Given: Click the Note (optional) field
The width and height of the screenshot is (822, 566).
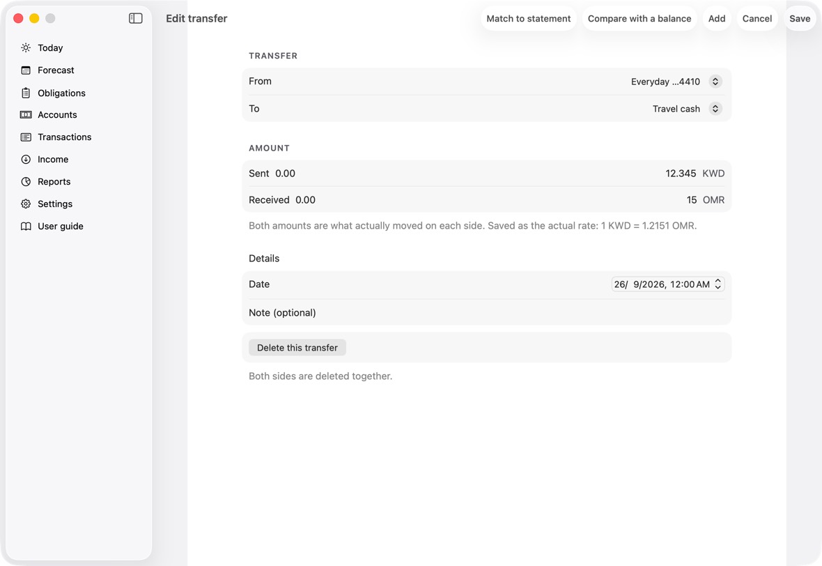Looking at the screenshot, I should [486, 313].
